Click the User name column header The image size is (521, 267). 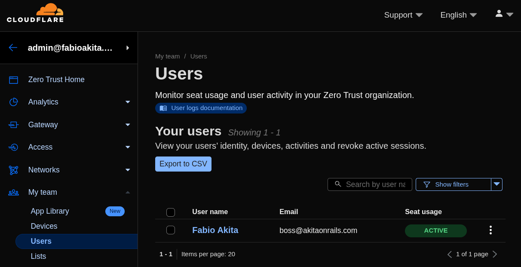210,212
